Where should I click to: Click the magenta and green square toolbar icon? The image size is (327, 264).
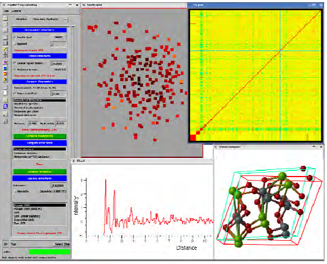[5, 62]
